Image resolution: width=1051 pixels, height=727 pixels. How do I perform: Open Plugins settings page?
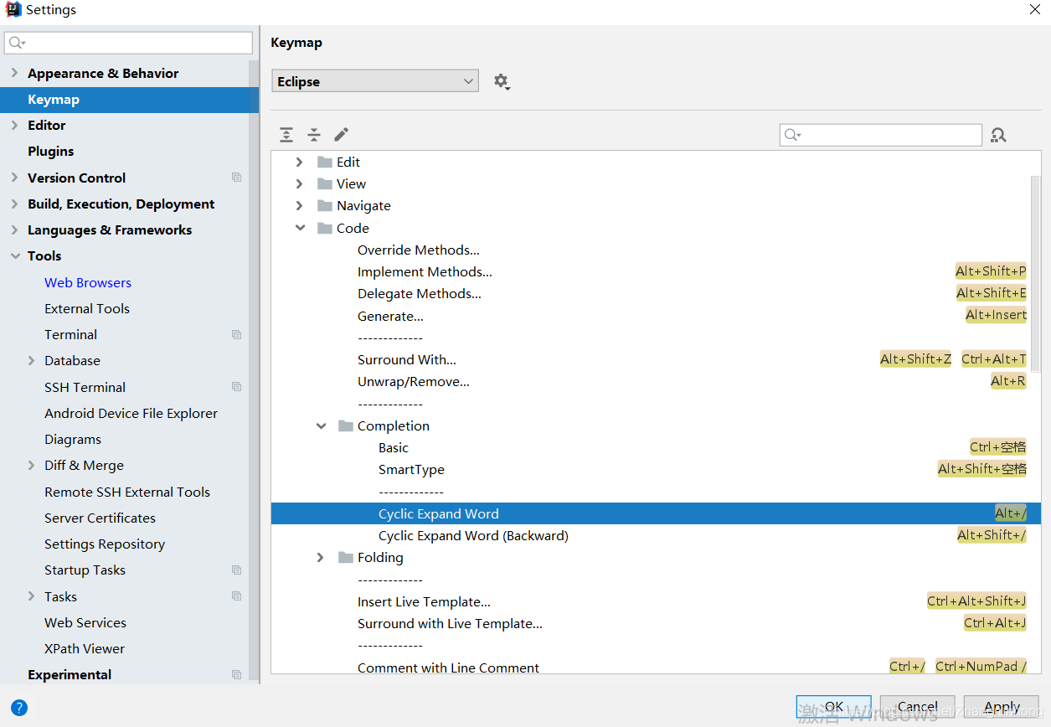[50, 151]
